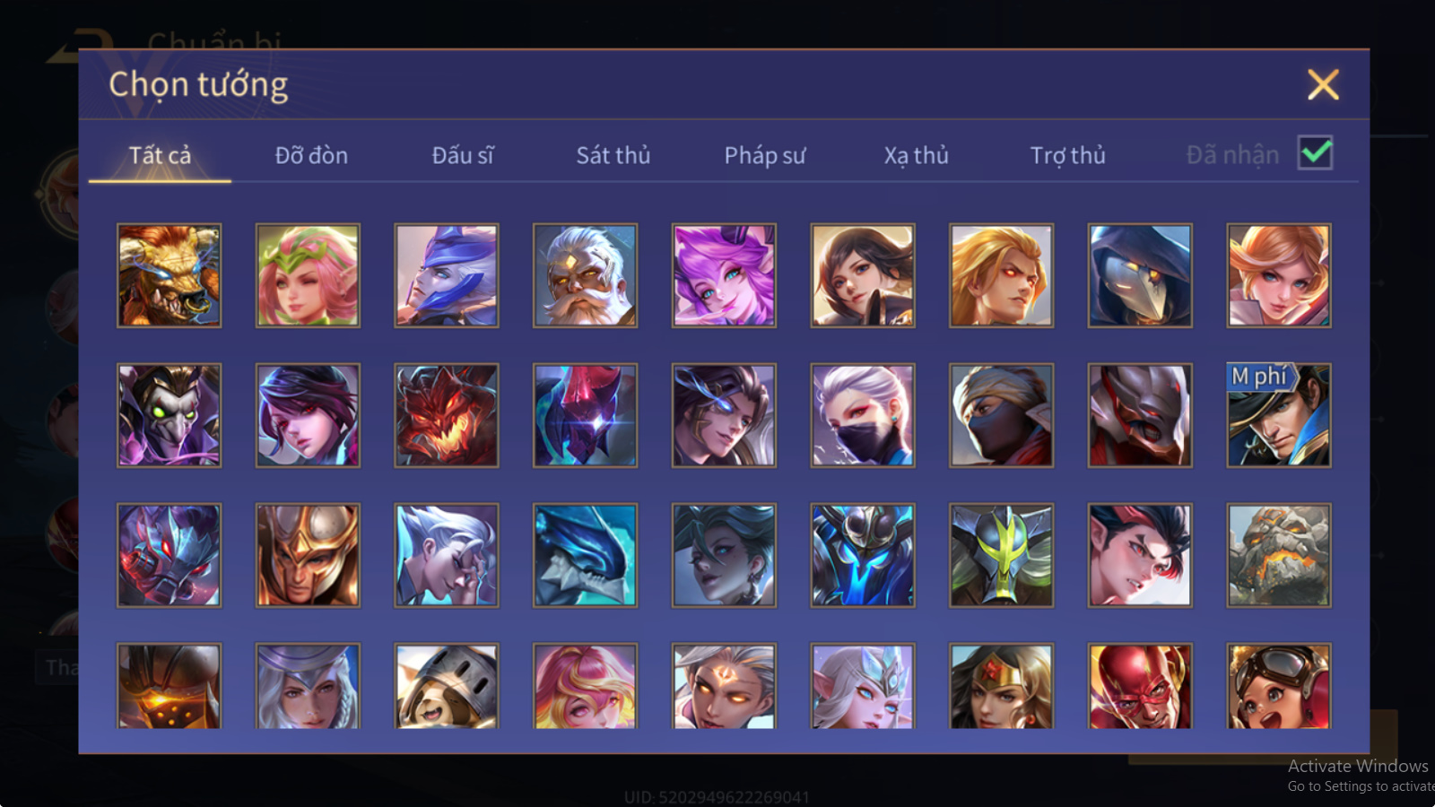Open the 'Đấu sĩ' tab
1435x807 pixels.
tap(463, 155)
